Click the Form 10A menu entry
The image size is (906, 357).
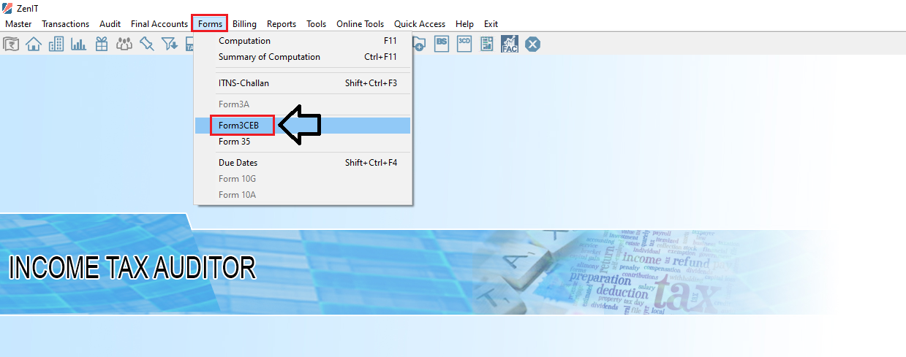pos(303,195)
